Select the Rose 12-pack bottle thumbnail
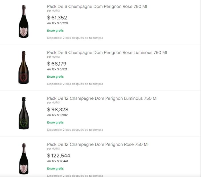The height and width of the screenshot is (177, 201). (23, 159)
